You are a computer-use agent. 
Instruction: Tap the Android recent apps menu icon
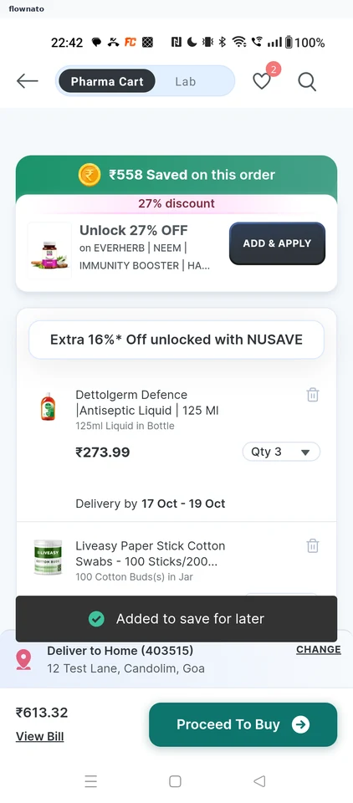pyautogui.click(x=90, y=781)
